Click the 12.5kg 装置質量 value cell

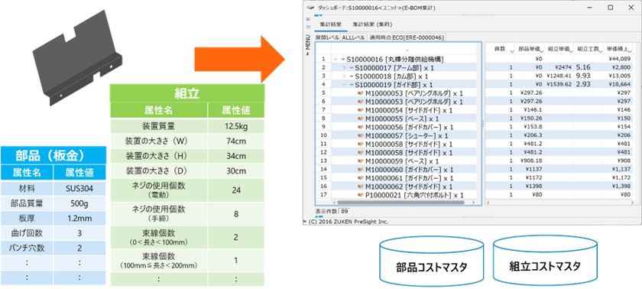click(236, 127)
